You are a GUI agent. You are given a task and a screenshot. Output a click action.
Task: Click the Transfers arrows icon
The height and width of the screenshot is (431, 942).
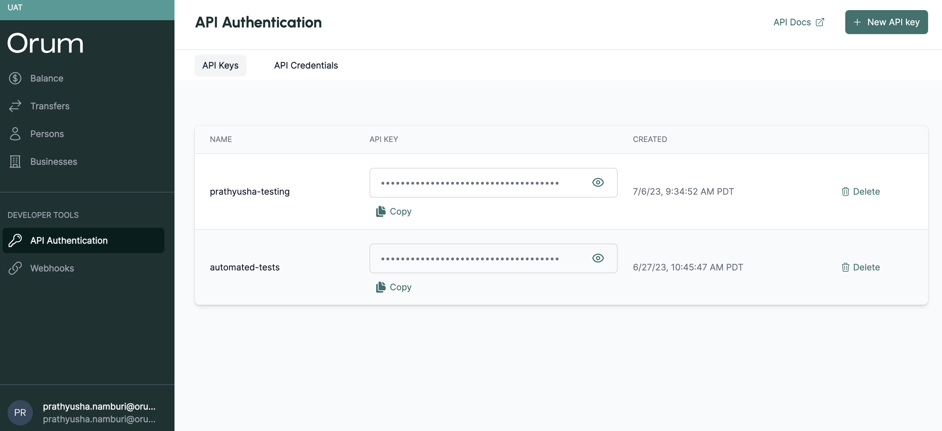pos(15,106)
